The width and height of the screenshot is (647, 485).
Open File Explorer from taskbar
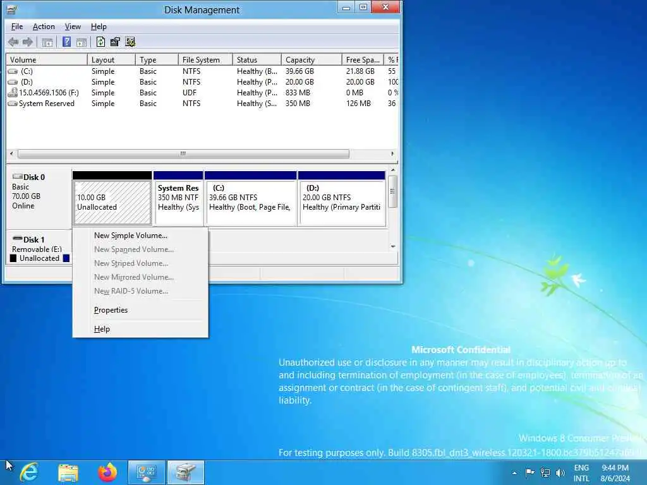[x=68, y=472]
